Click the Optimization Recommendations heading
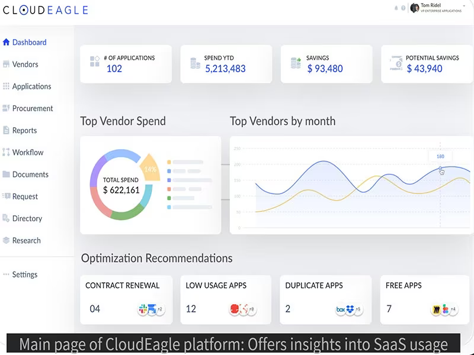Screen dimensions: 474x355 (156, 258)
